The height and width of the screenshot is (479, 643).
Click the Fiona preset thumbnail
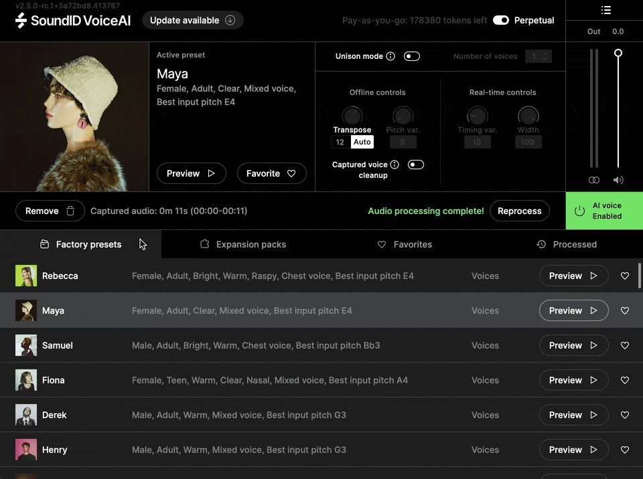click(25, 380)
